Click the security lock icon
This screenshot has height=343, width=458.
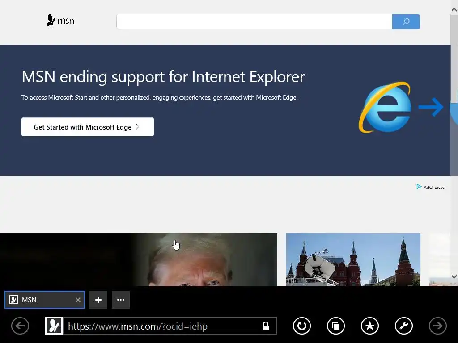click(x=266, y=326)
